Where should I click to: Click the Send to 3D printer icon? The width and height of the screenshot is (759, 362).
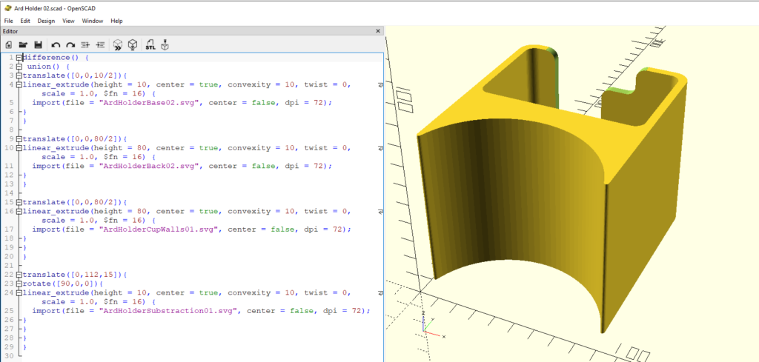[165, 45]
